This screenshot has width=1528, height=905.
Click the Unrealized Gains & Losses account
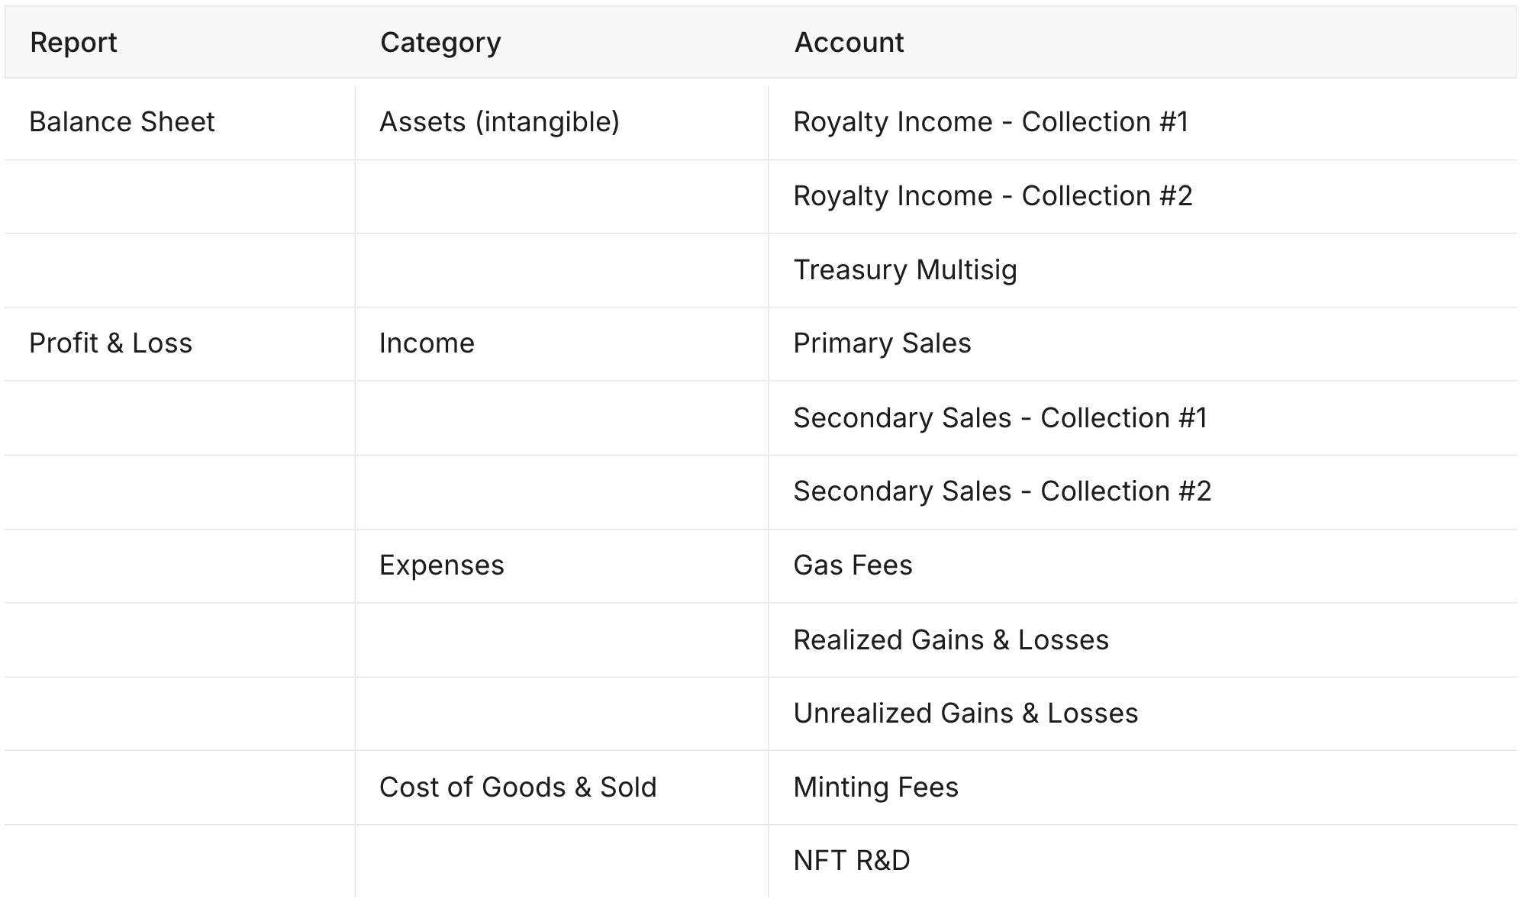965,713
